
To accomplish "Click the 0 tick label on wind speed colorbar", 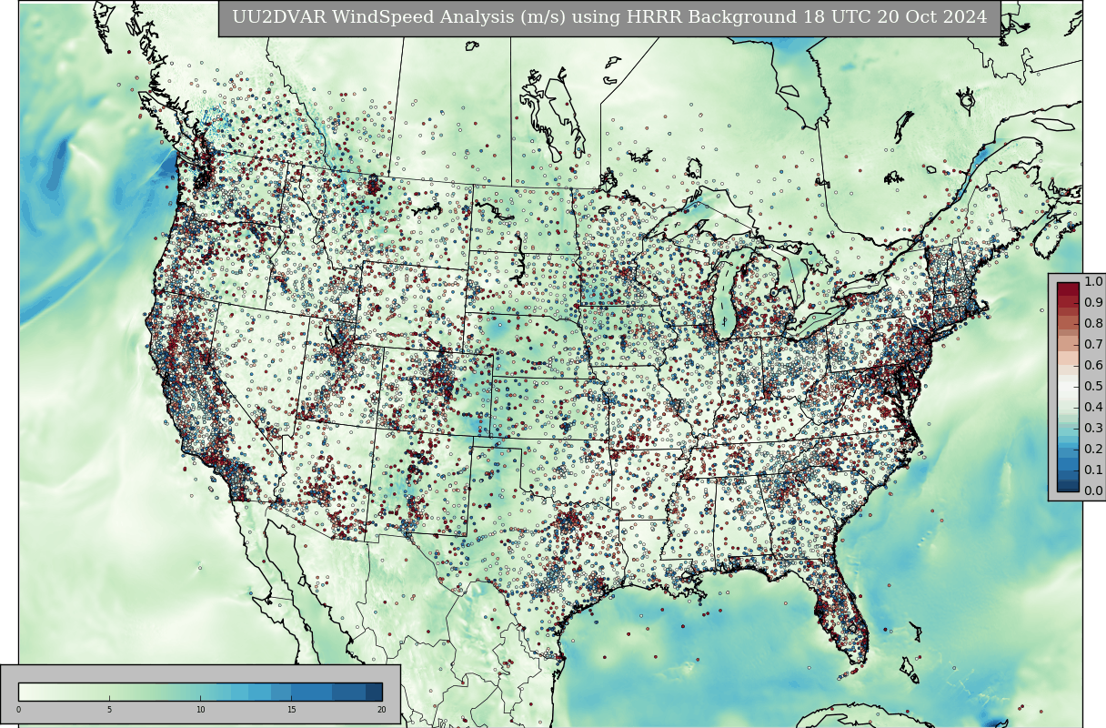I will (x=18, y=710).
